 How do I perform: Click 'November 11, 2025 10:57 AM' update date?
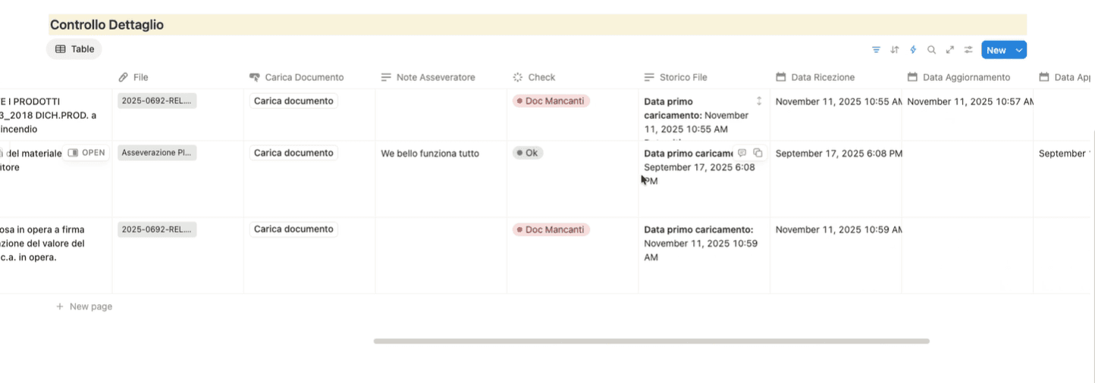click(x=970, y=101)
